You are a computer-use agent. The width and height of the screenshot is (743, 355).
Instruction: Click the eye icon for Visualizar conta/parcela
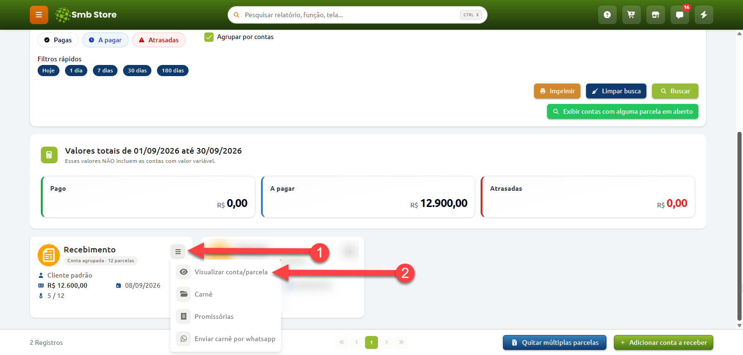[x=184, y=272]
